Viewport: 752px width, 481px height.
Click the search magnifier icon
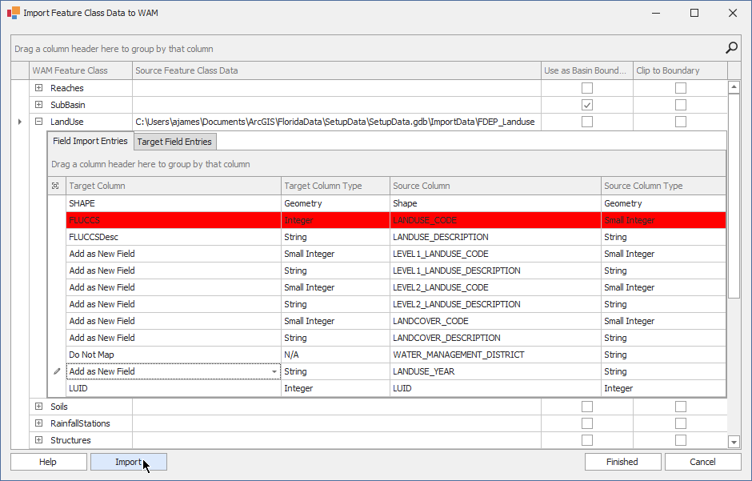(x=731, y=48)
